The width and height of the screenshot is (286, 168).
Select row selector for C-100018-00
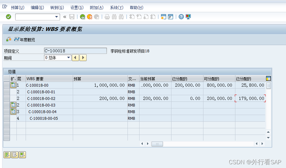click(6, 85)
